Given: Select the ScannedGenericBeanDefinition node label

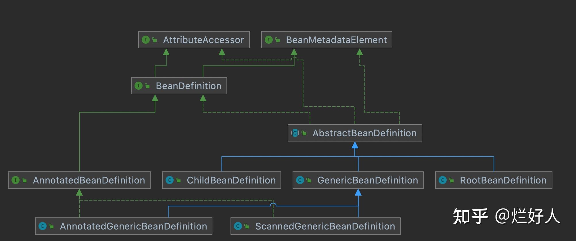Looking at the screenshot, I should tap(325, 226).
